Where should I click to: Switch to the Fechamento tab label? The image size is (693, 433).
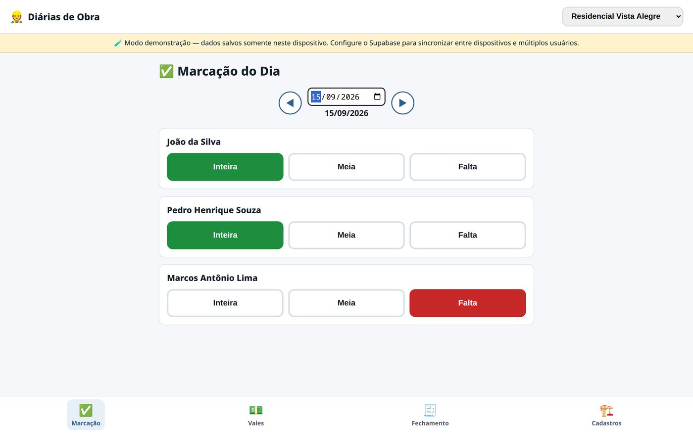coord(430,423)
